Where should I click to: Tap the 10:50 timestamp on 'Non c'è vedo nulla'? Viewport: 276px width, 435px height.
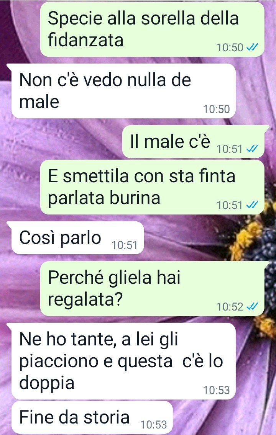[x=217, y=109]
